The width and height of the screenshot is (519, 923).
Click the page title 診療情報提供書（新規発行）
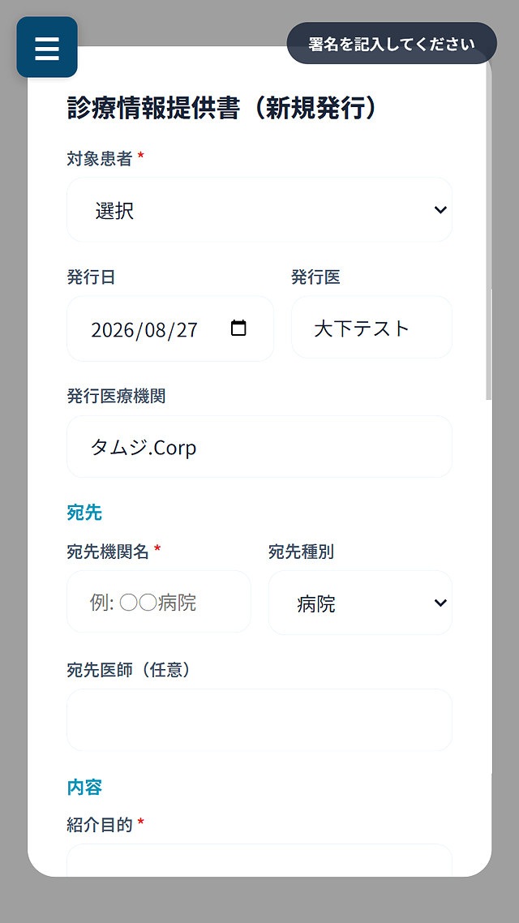[222, 109]
